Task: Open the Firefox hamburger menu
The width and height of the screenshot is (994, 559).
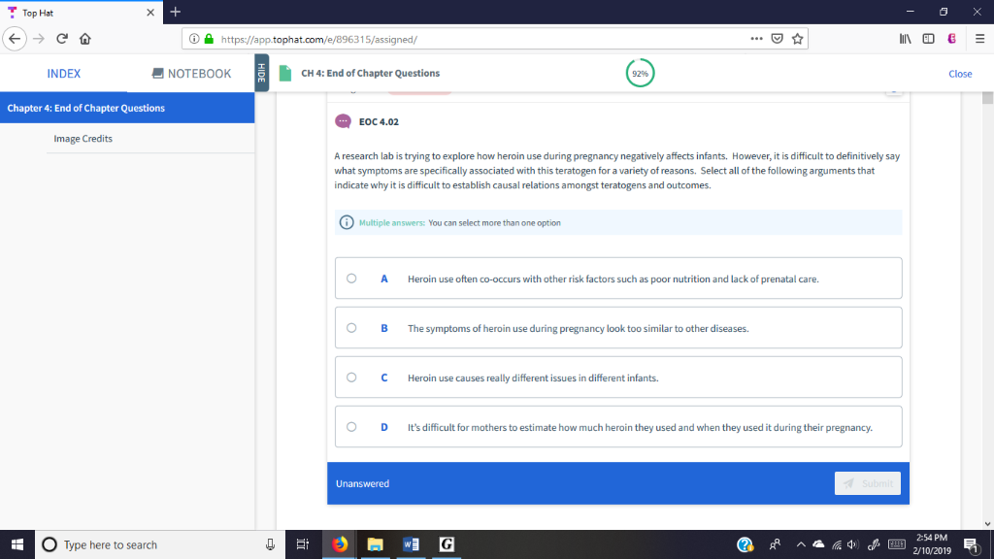Action: pos(979,39)
